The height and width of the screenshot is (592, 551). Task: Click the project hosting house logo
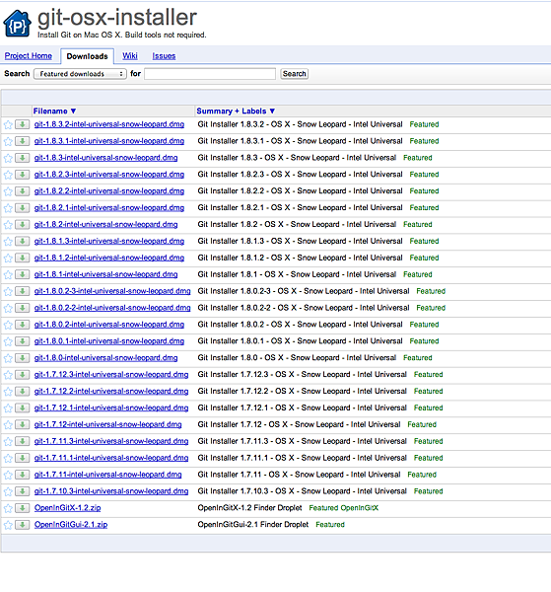[x=17, y=24]
